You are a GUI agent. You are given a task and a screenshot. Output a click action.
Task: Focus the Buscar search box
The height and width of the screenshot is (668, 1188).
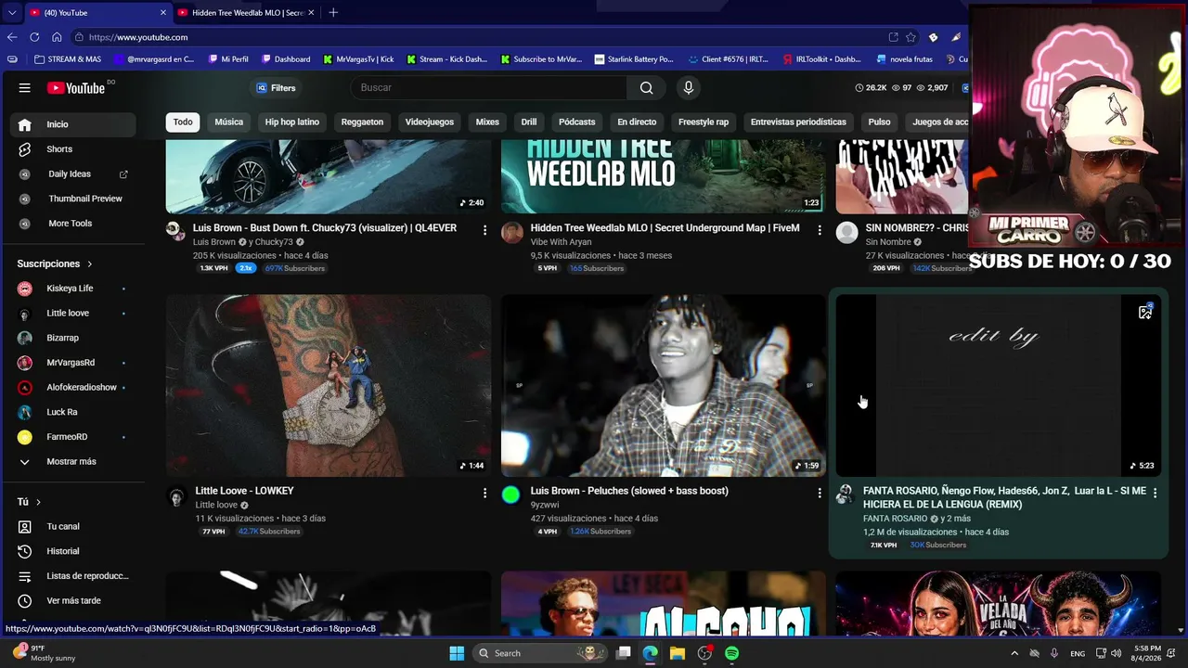click(x=489, y=88)
